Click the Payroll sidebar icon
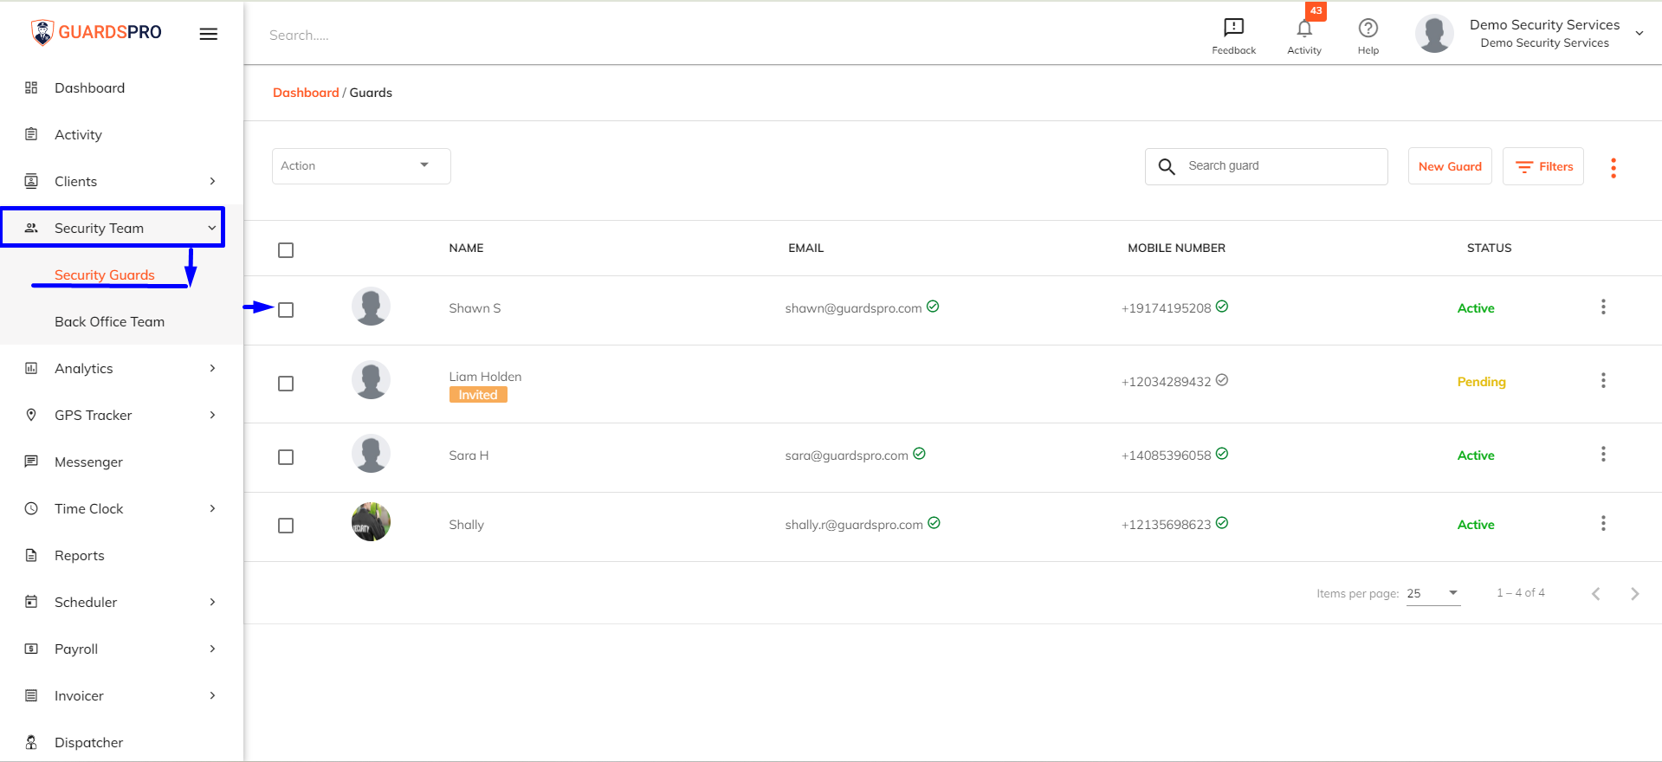 point(31,649)
